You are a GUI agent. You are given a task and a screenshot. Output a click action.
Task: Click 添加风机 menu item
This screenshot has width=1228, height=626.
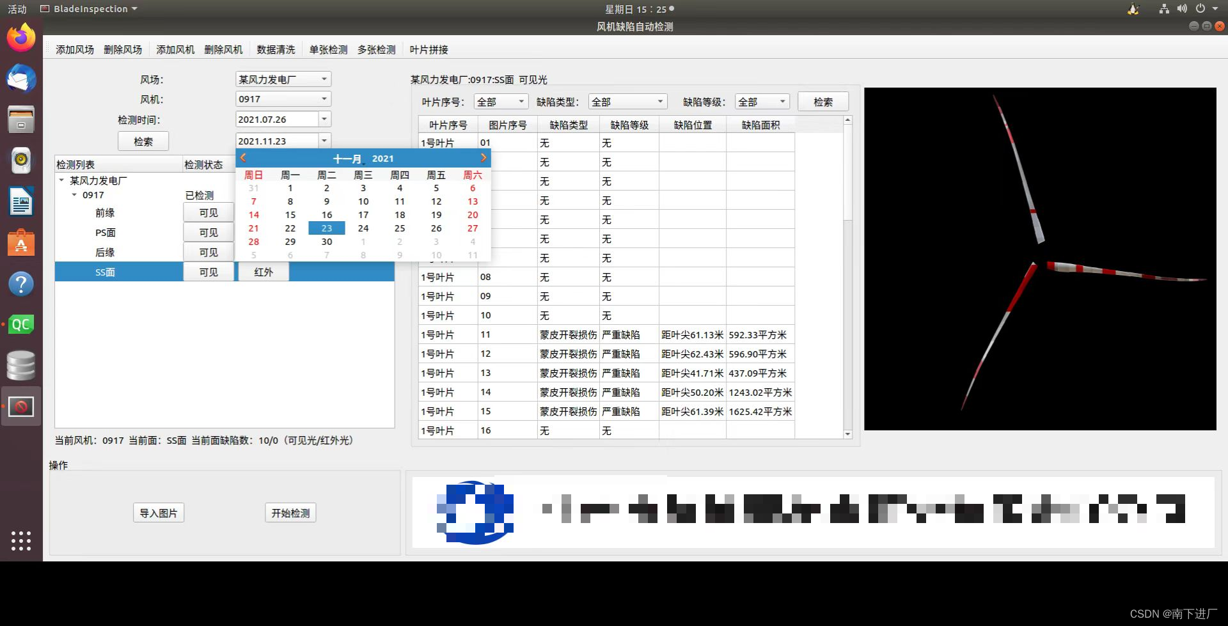tap(175, 50)
